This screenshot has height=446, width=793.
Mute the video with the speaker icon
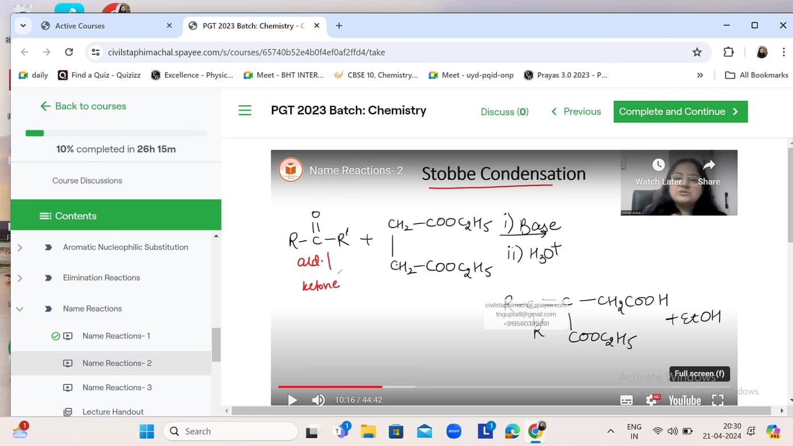pyautogui.click(x=319, y=400)
